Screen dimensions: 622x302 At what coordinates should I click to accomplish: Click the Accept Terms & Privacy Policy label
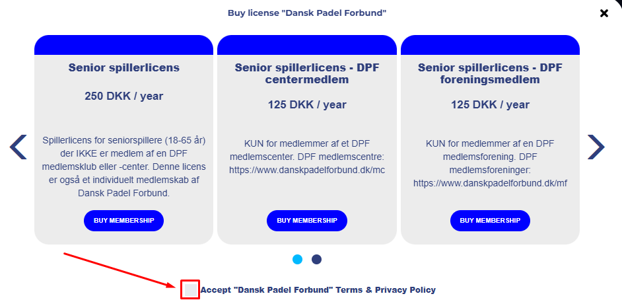tap(318, 289)
